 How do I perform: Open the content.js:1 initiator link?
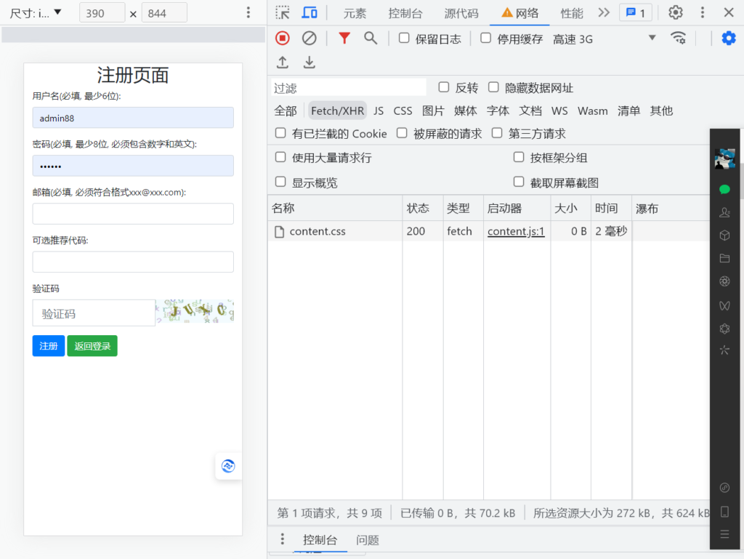pos(516,231)
